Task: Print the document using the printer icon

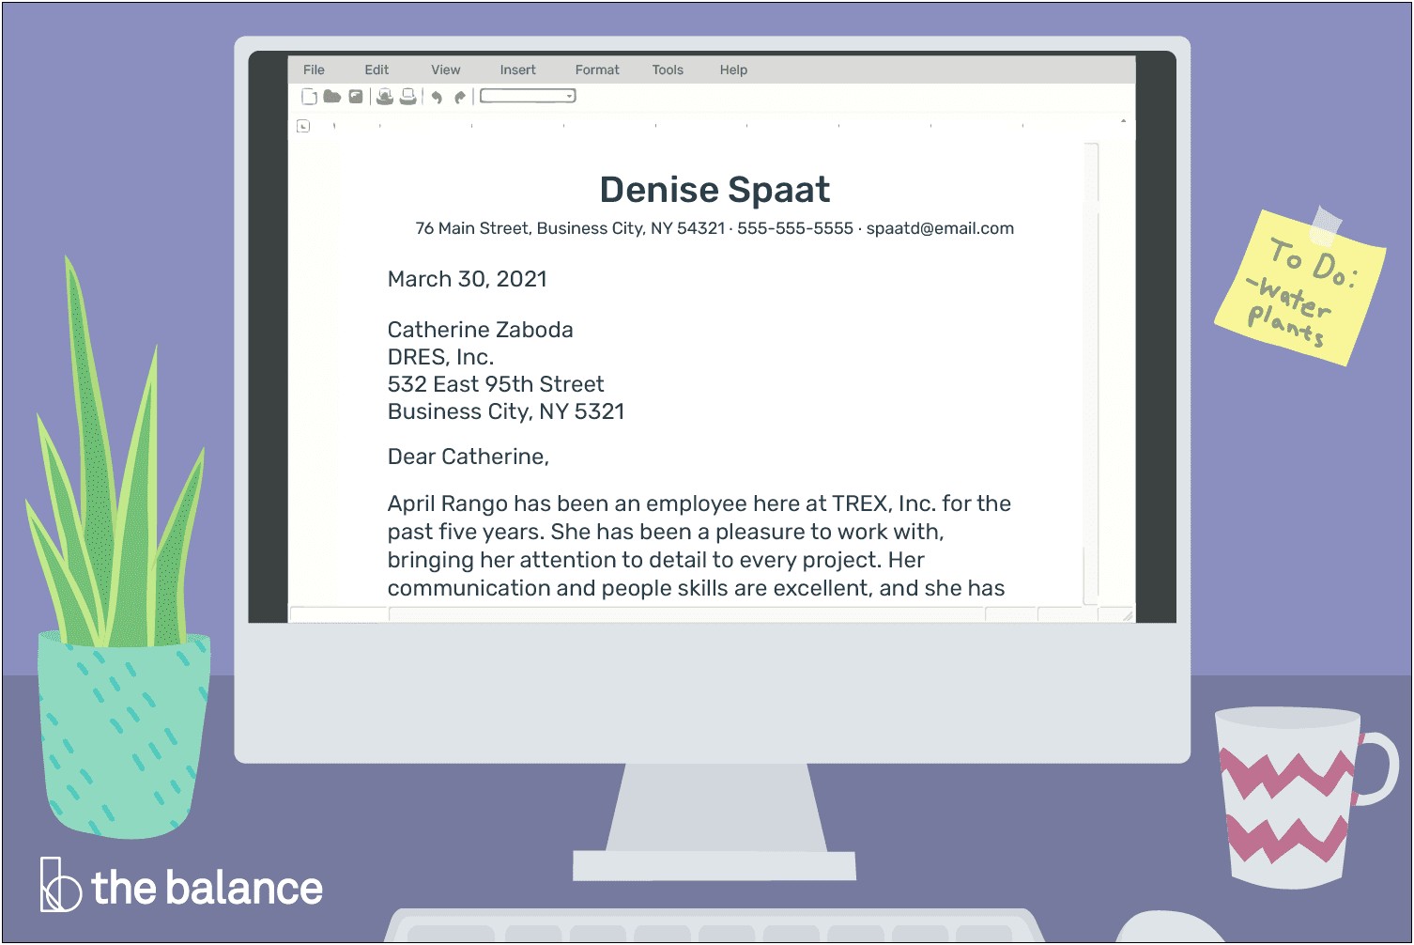Action: tap(408, 97)
